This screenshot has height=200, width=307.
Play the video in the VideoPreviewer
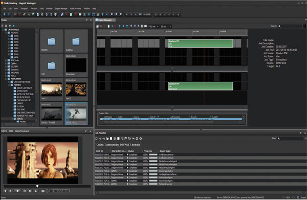pos(17,191)
